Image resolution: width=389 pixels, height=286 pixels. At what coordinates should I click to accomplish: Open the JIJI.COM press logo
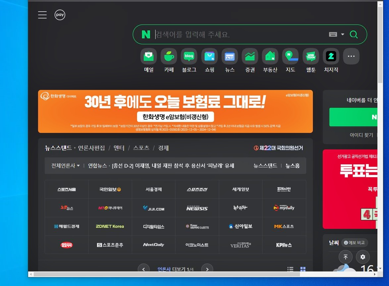coord(154,208)
